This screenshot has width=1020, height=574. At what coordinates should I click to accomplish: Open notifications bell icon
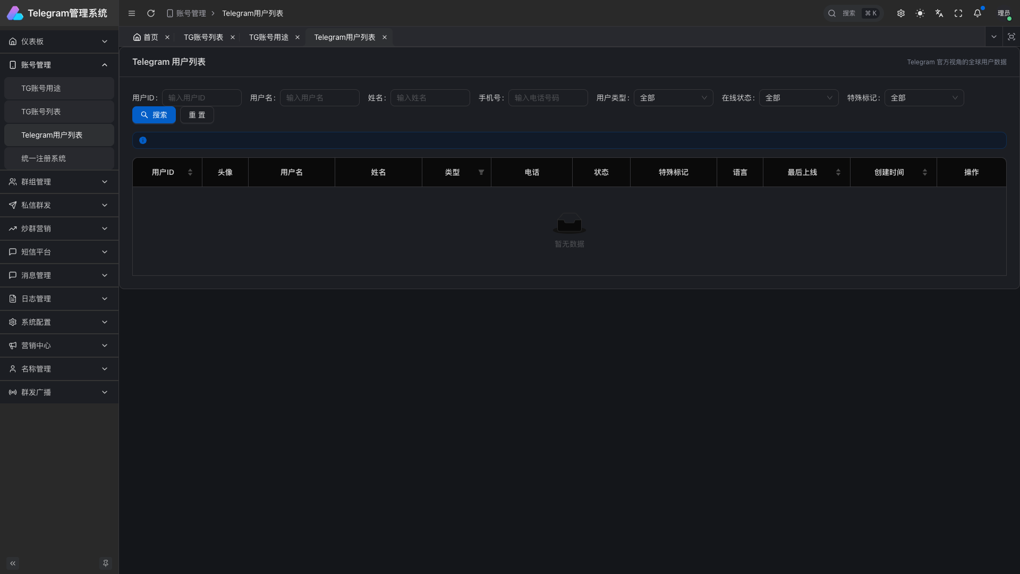coord(977,13)
